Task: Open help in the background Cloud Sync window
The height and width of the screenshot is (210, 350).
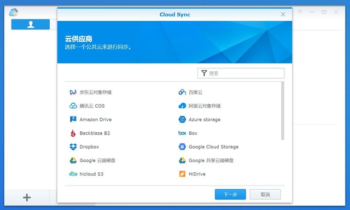Action: coord(300,12)
